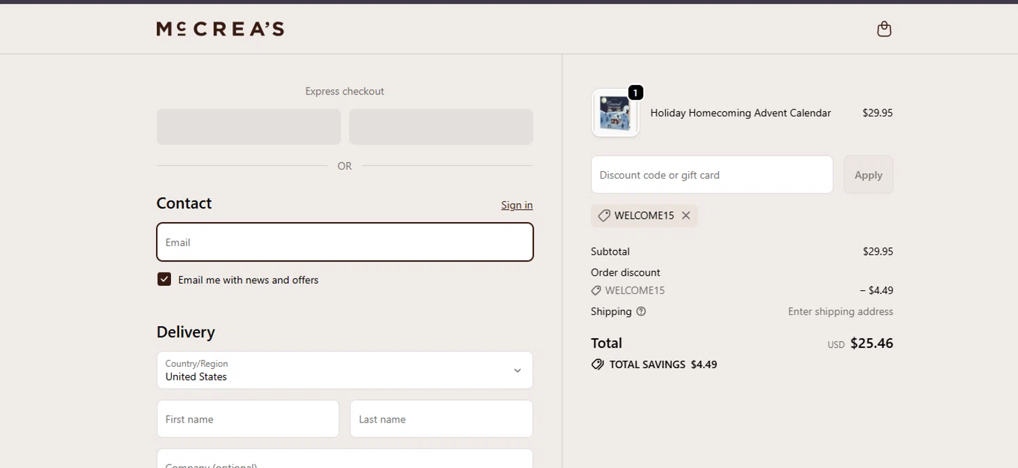Click the first express checkout button
Screen dimensions: 1018x468
(248, 127)
